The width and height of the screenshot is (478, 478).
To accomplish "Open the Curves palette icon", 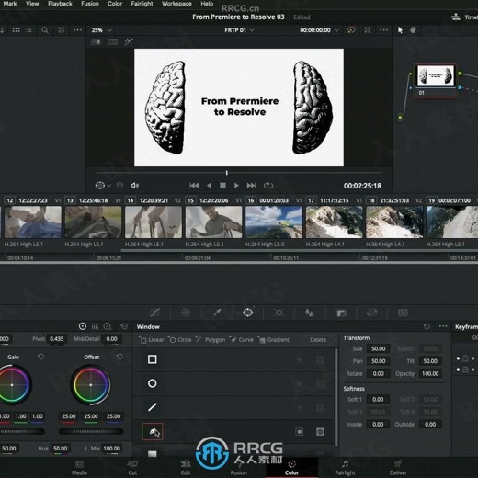I will click(154, 313).
